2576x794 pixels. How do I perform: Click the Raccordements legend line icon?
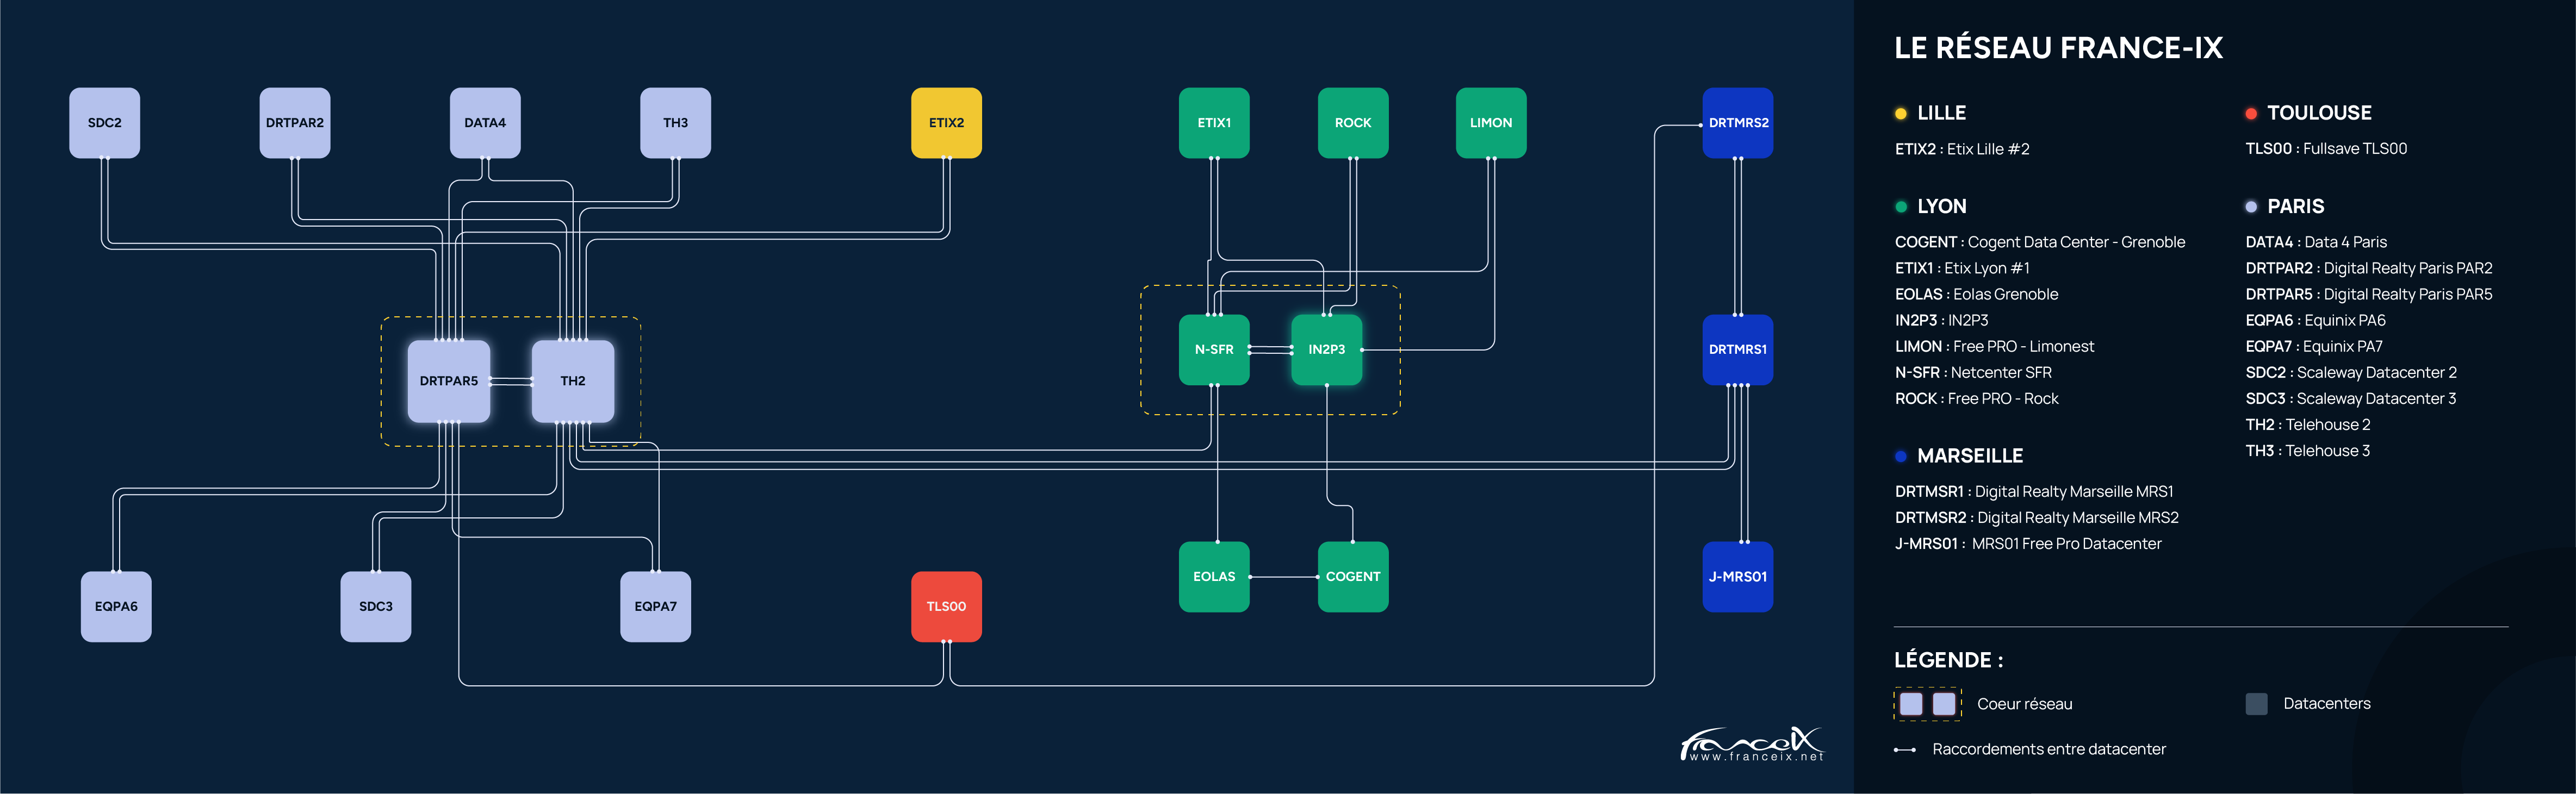click(x=1904, y=750)
